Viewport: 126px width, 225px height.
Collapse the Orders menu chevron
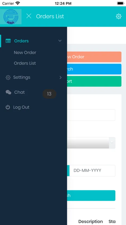(60, 41)
